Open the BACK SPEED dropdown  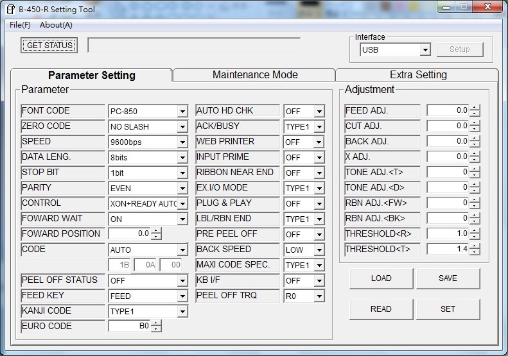point(319,250)
